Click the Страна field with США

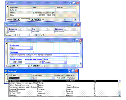tap(21, 15)
